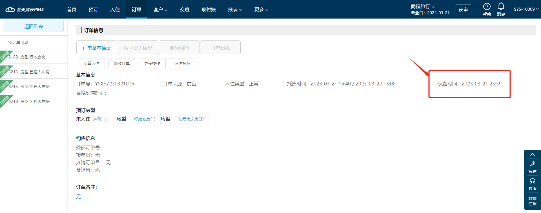Switch to the 订单日志 tab
Viewport: 541px width, 213px height.
click(x=220, y=47)
